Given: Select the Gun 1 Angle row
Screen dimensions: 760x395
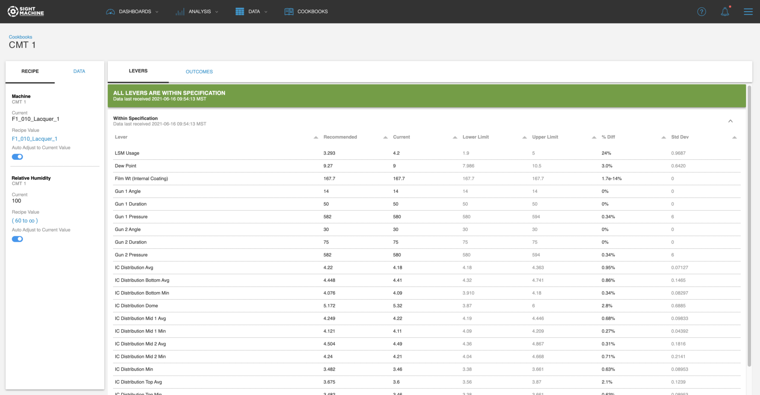Looking at the screenshot, I should pyautogui.click(x=427, y=191).
